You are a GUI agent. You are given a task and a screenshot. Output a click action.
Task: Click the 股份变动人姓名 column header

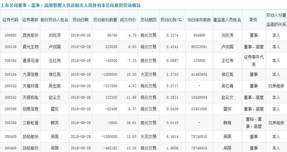(x=54, y=20)
